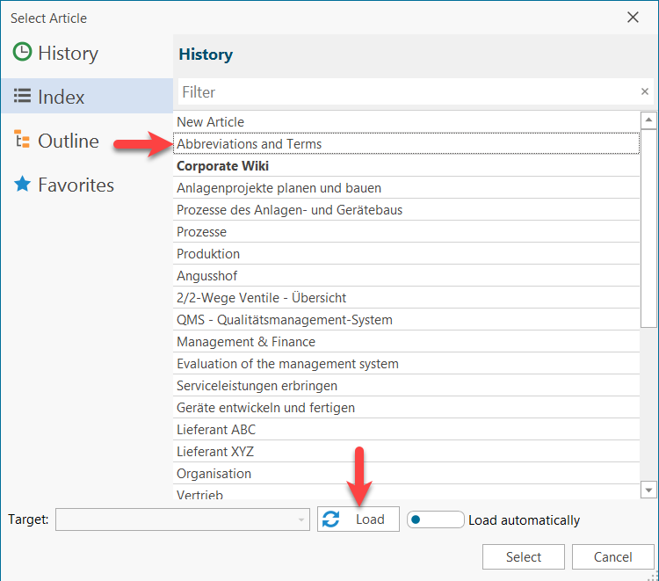Switch to the Favorites tab
Screen dimensions: 659x581
coord(76,185)
